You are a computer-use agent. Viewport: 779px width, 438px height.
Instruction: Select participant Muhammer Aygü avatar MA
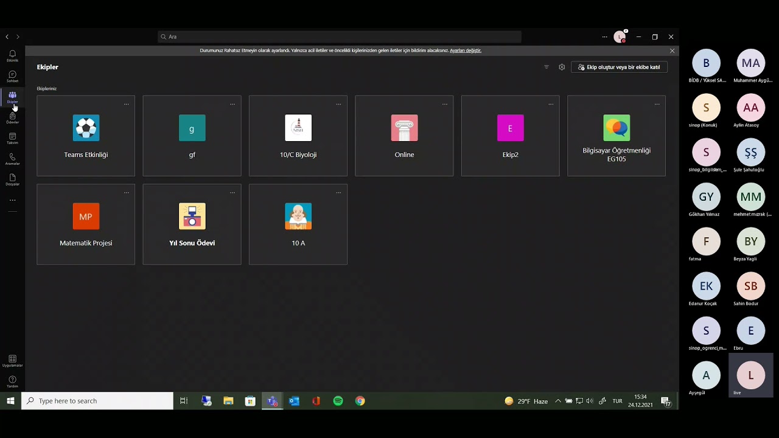[750, 63]
